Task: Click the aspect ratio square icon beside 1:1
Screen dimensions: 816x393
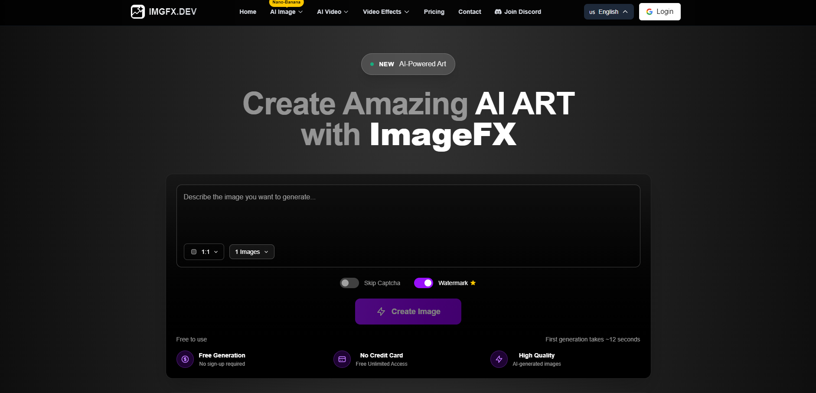Action: click(x=194, y=251)
